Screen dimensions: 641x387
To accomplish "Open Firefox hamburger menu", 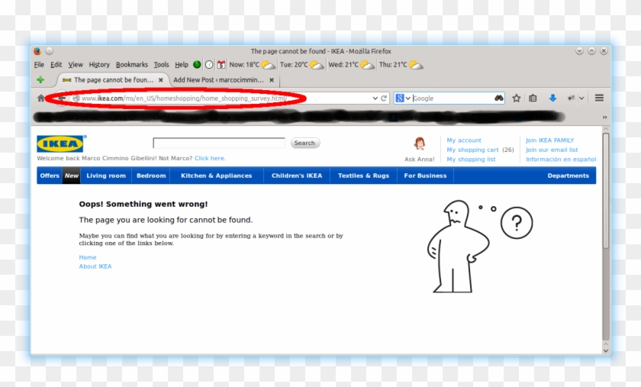I will coord(599,98).
